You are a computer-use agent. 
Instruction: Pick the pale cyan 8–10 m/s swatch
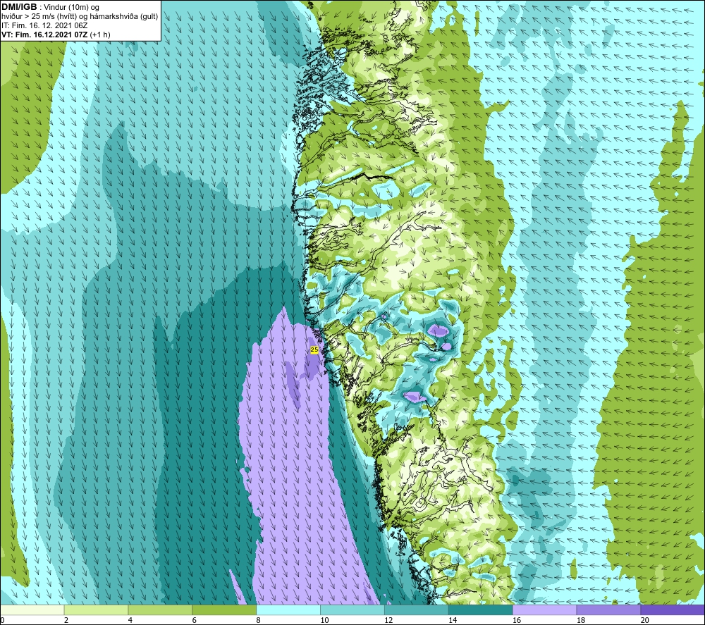click(x=288, y=609)
